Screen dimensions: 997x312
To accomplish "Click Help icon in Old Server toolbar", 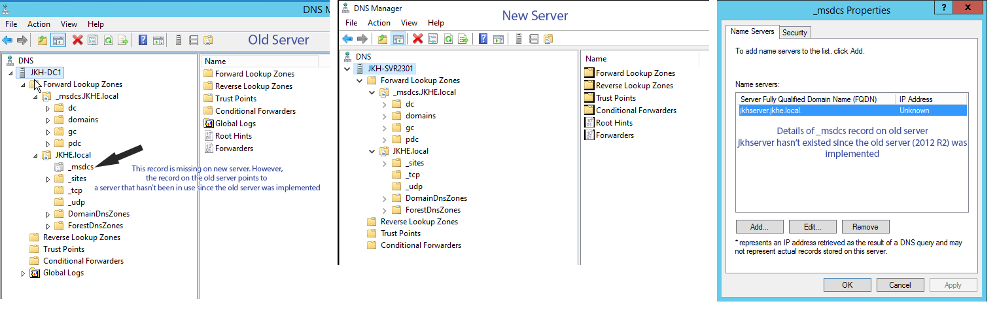I will coord(143,41).
